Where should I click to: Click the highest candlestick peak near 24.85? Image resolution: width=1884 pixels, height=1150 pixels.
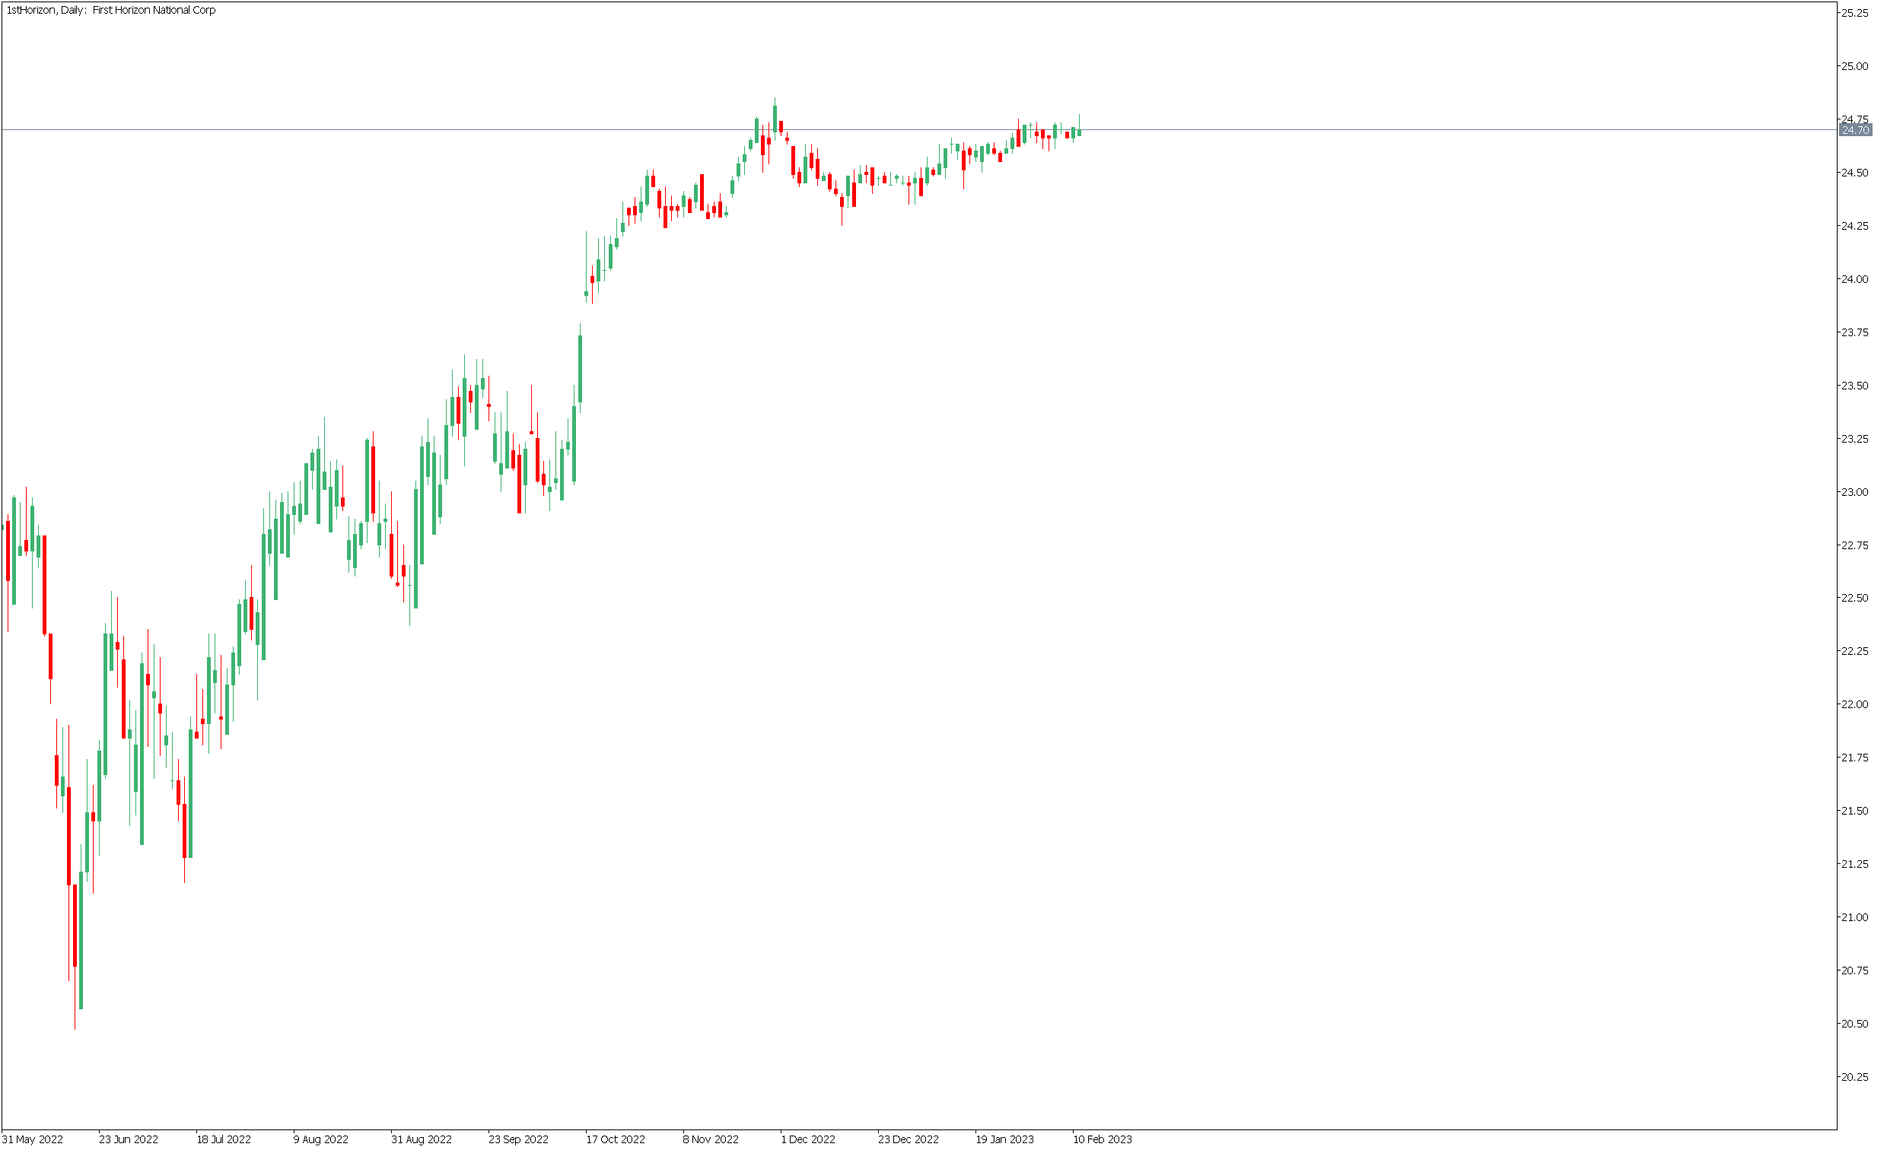[x=777, y=119]
